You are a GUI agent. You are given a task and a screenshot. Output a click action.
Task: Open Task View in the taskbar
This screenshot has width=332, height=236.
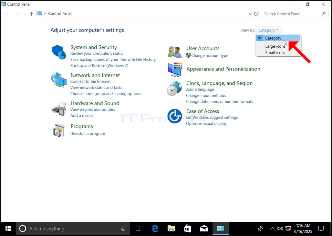point(138,229)
